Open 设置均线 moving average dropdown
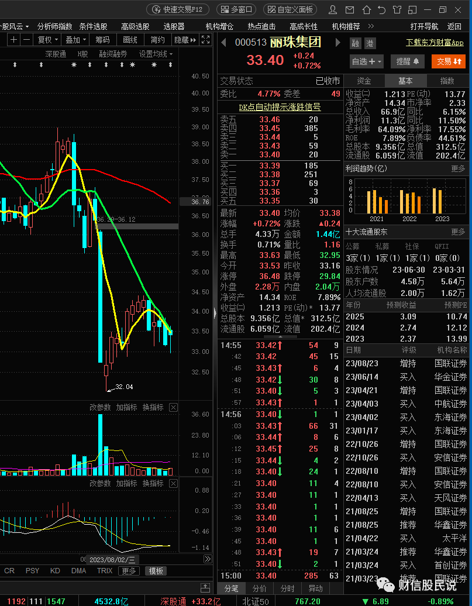The image size is (472, 606). click(156, 54)
